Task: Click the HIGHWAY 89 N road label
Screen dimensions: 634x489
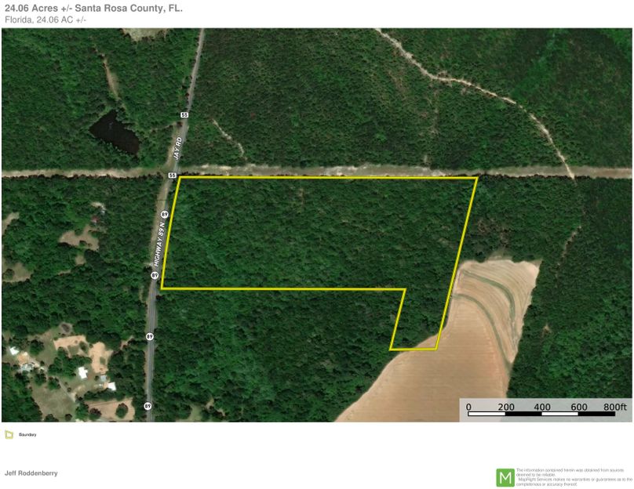Action: tap(161, 243)
